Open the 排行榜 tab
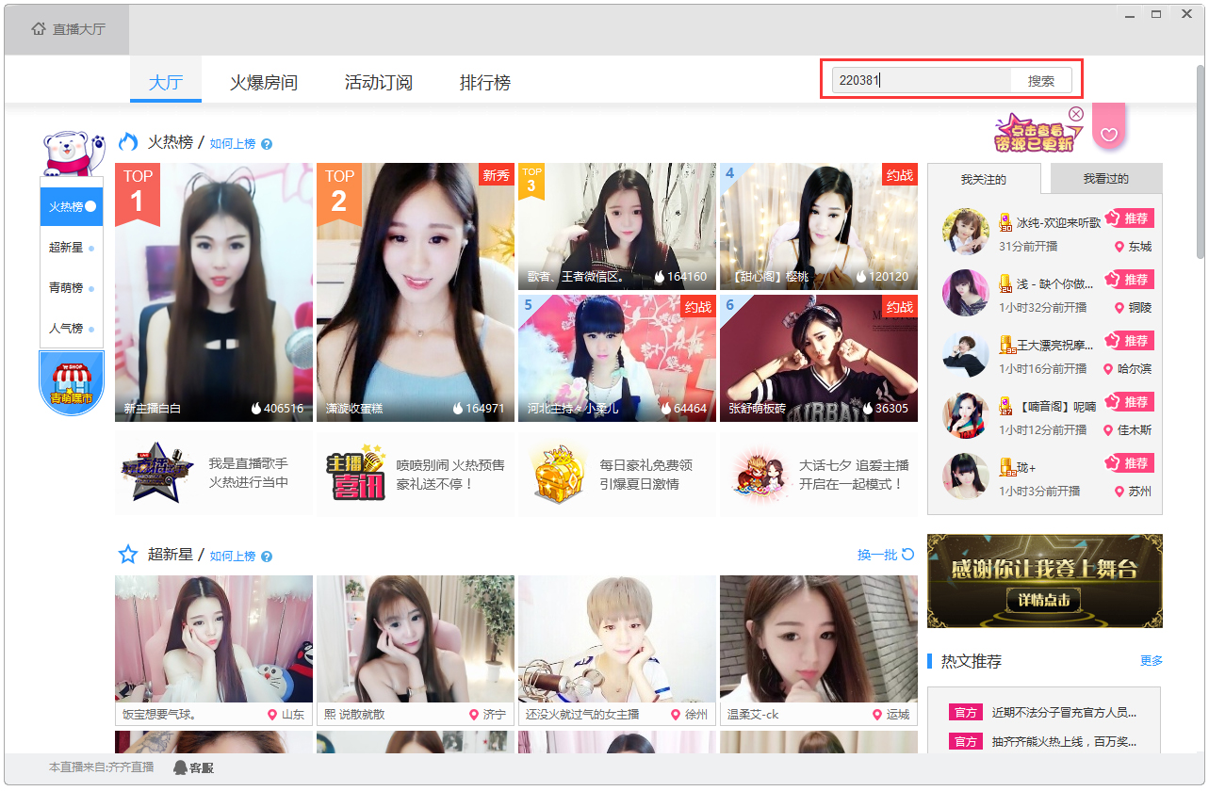 (x=485, y=83)
